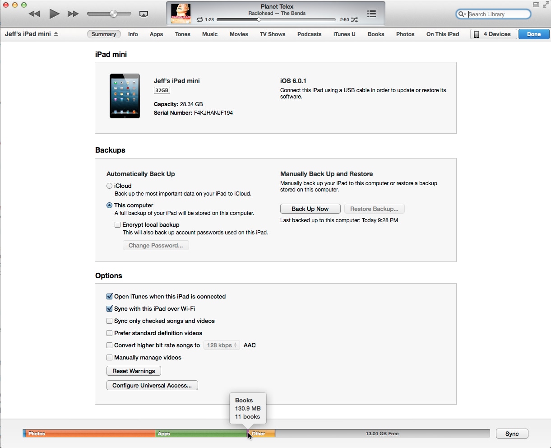Screen dimensions: 551x448
Task: Click the 32GB capacity badge
Action: coord(162,90)
